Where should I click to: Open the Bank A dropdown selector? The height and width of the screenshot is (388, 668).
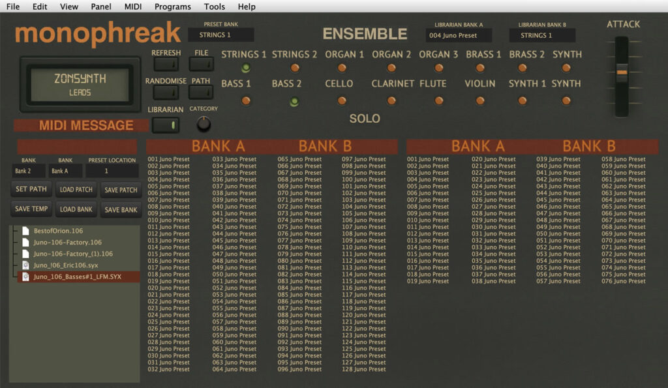[x=66, y=172]
